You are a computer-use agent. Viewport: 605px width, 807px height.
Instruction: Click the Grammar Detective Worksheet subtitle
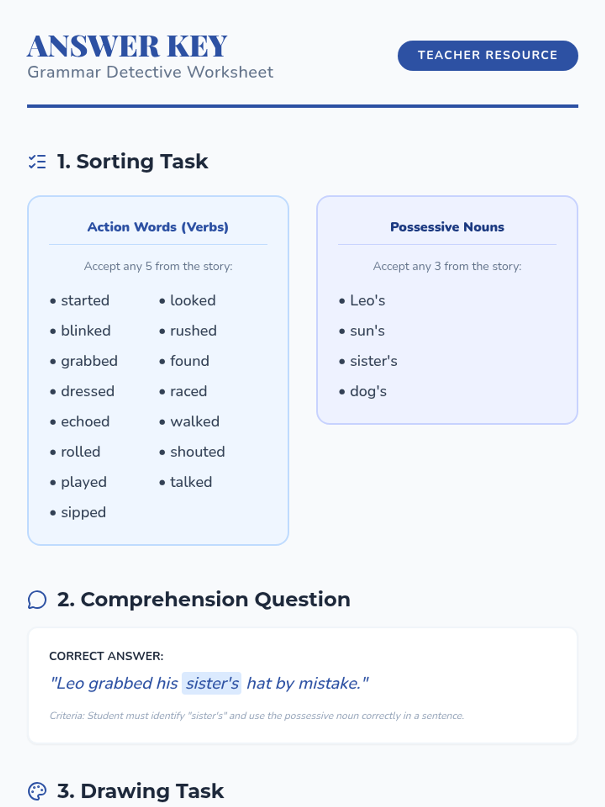click(x=150, y=72)
